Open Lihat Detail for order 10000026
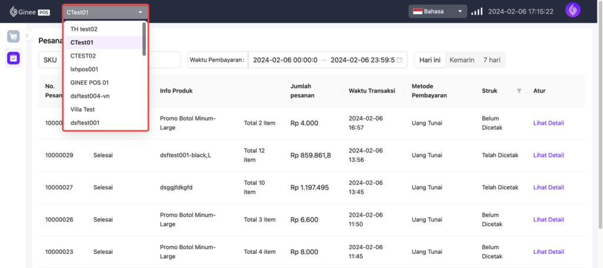Screen dimensions: 603x268 pos(548,220)
